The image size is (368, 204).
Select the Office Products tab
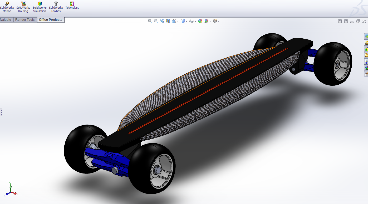51,20
